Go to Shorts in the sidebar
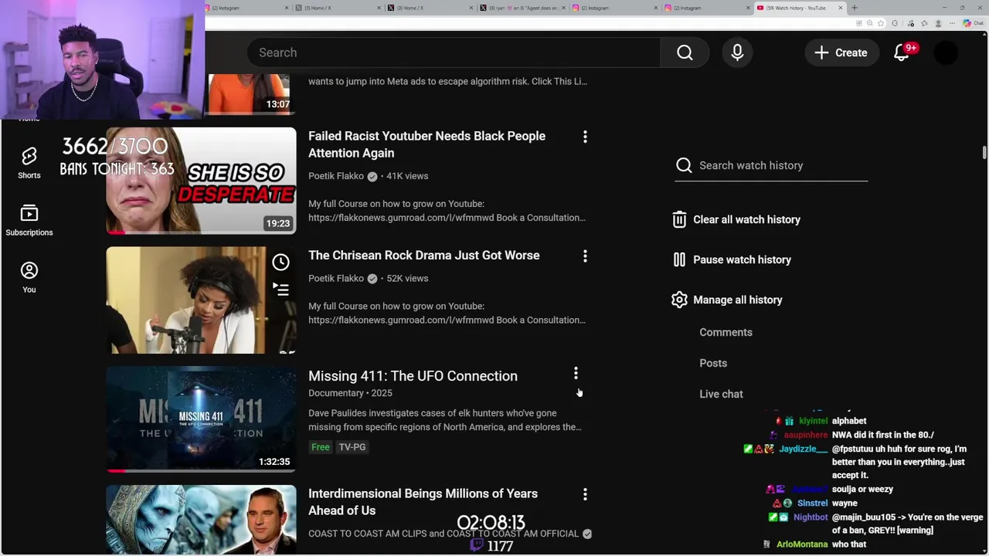Viewport: 989px width, 556px height. pos(29,164)
